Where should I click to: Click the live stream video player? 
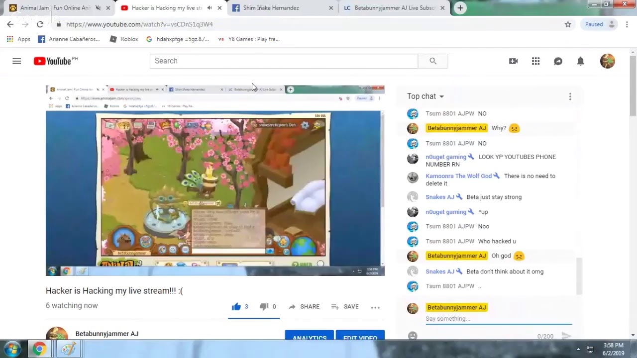pyautogui.click(x=215, y=180)
